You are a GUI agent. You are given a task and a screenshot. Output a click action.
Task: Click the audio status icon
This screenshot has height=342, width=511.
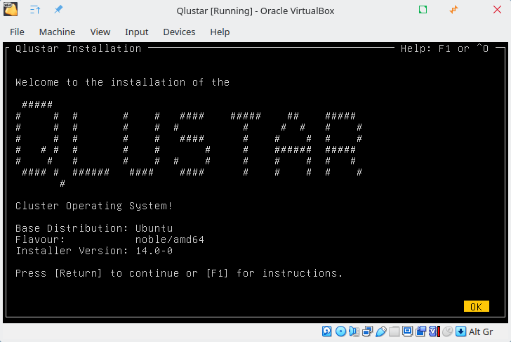pos(354,331)
